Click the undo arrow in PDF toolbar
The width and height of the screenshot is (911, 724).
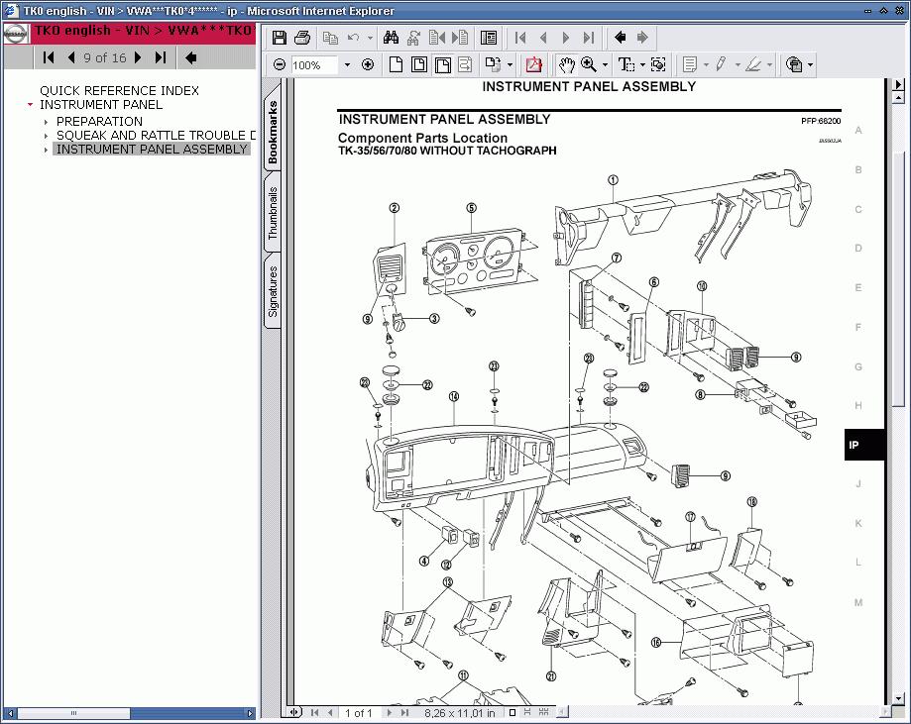pyautogui.click(x=353, y=38)
